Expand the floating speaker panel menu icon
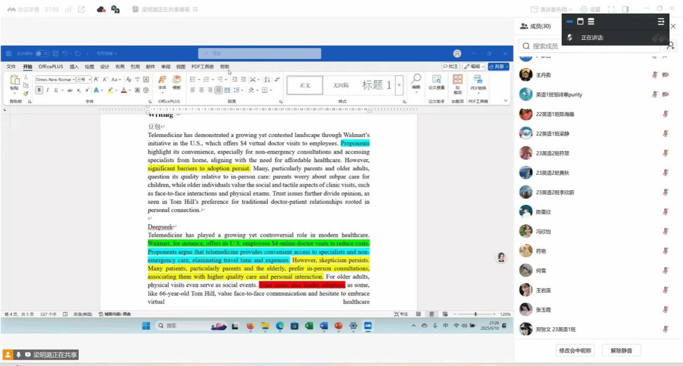The width and height of the screenshot is (683, 366). (x=661, y=22)
